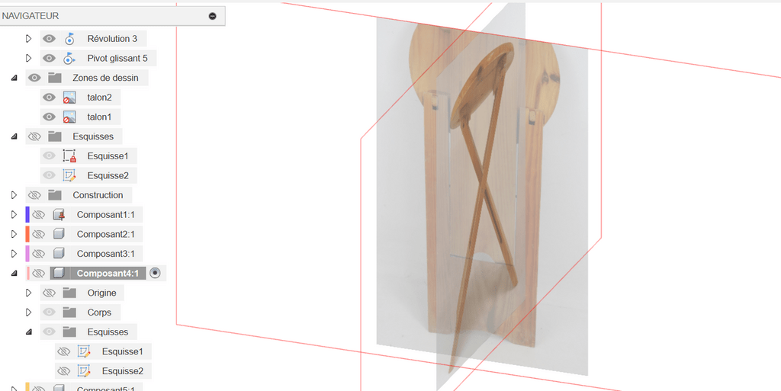Show Composant2:1 via its eye icon
This screenshot has width=781, height=391.
pyautogui.click(x=38, y=234)
